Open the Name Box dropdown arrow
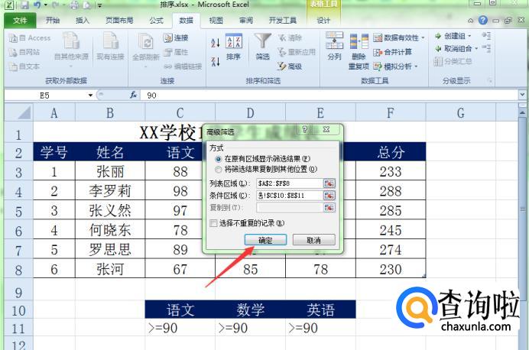 [x=90, y=96]
